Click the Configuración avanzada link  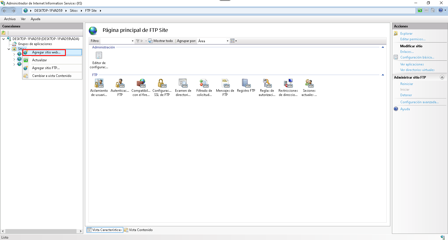[x=419, y=102]
